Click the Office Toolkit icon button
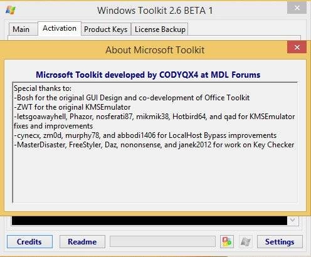 pos(227,242)
